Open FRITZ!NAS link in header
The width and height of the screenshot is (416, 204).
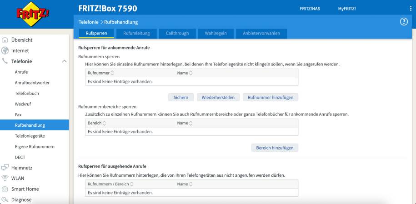point(310,9)
